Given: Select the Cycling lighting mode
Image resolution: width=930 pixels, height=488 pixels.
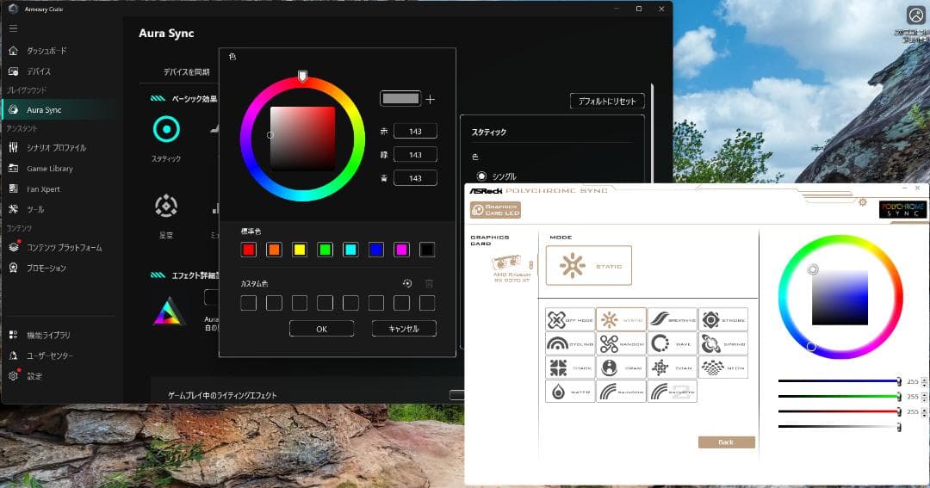Looking at the screenshot, I should click(570, 343).
